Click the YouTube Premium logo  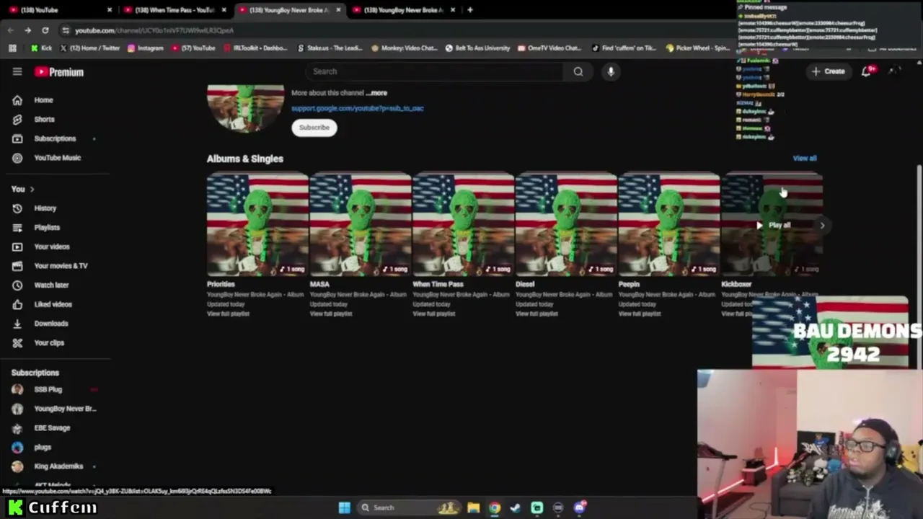(x=59, y=72)
